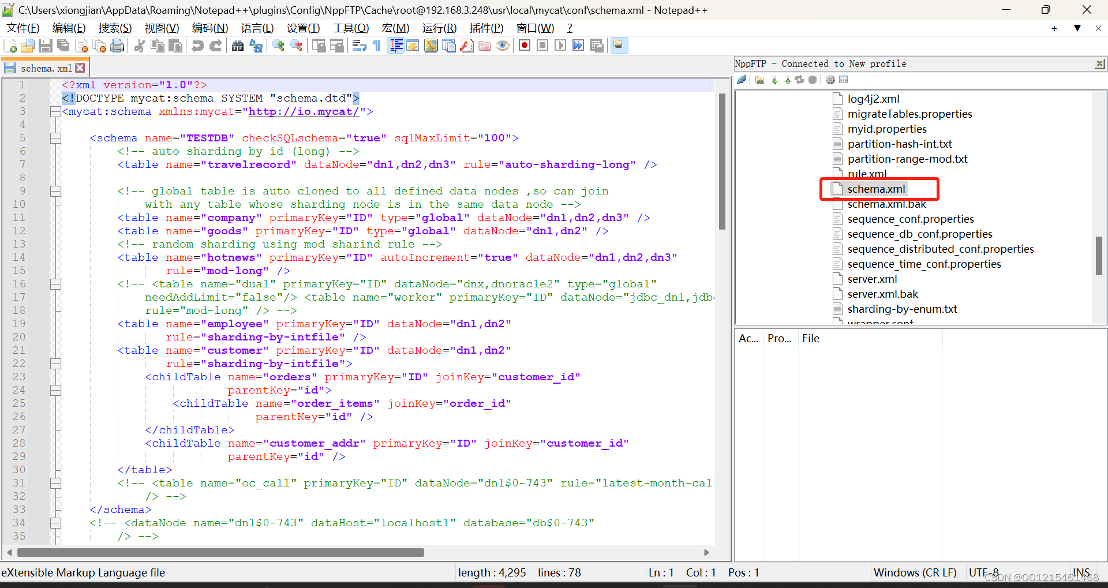Screen dimensions: 1108x588
Task: Click the Open file toolbar icon
Action: [28, 46]
